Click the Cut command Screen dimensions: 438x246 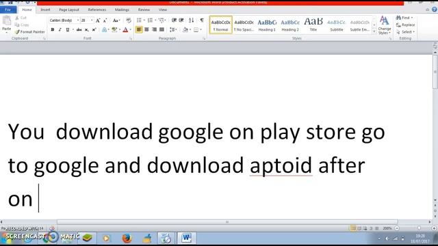[21, 18]
